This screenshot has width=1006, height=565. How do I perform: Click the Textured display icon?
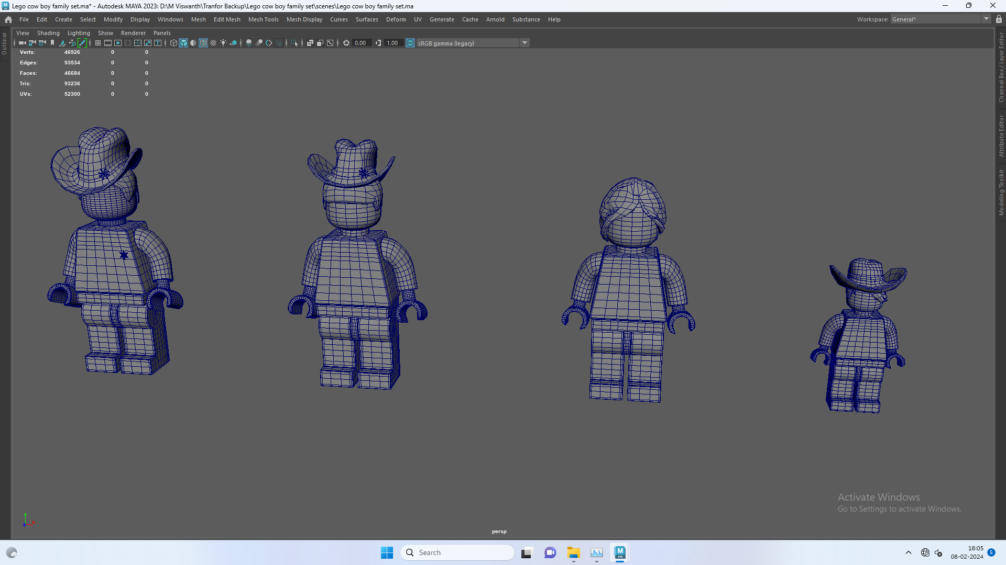click(213, 43)
